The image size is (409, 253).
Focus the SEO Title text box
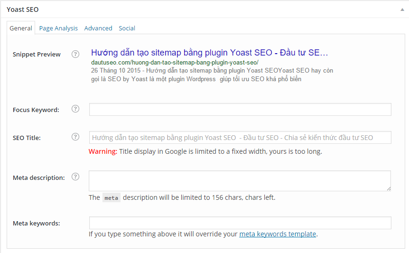240,138
